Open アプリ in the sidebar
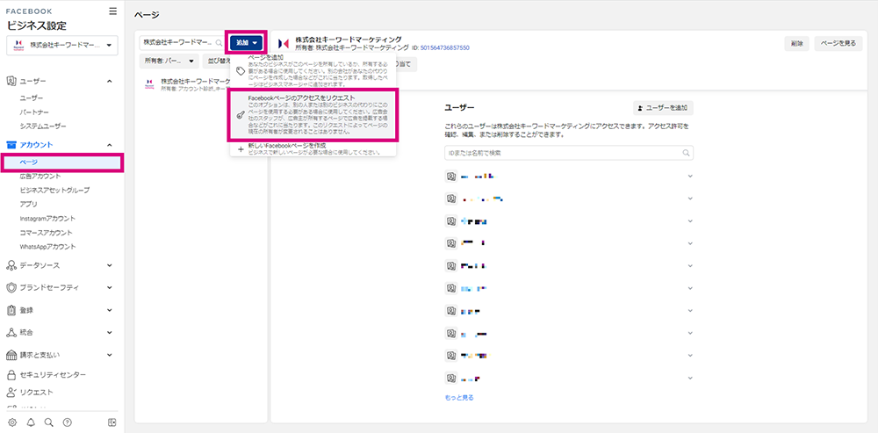Screen dimensions: 878x433 pyautogui.click(x=29, y=205)
